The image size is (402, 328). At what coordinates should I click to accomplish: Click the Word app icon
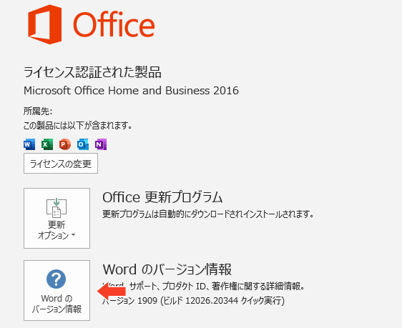click(29, 144)
